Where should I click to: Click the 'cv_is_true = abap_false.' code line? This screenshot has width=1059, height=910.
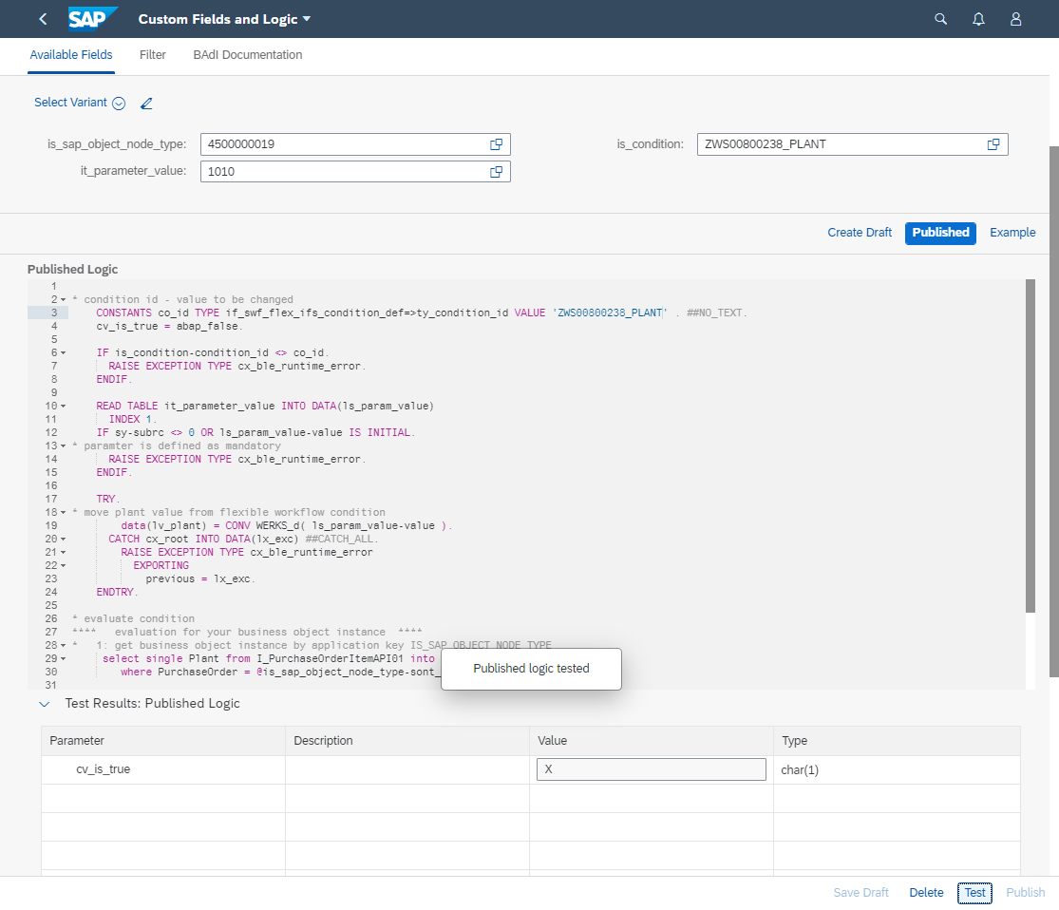click(169, 327)
